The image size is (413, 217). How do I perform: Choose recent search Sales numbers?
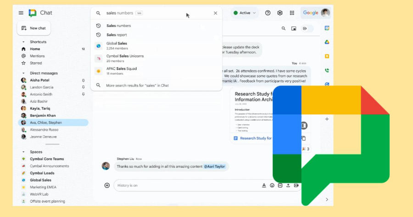click(x=156, y=26)
